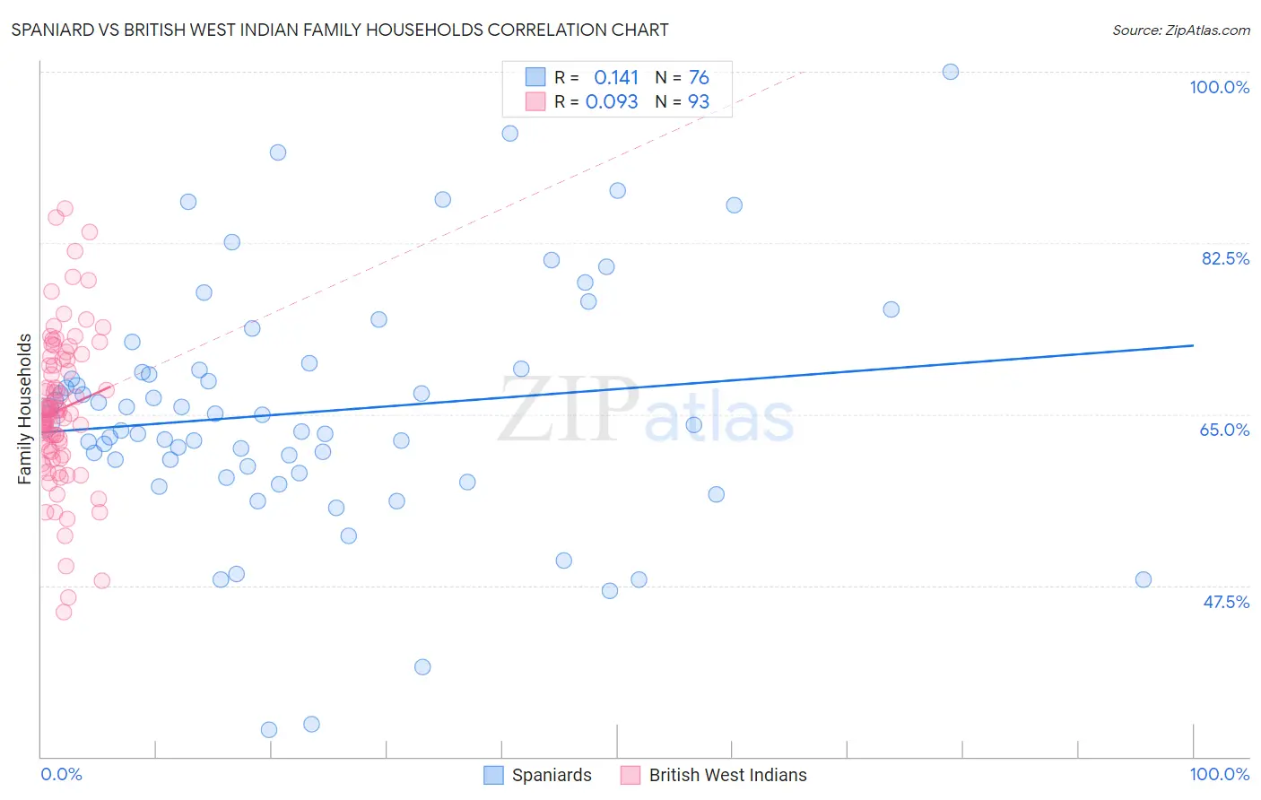Click the chart title text
Viewport: 1261px width, 800px height.
pos(340,30)
